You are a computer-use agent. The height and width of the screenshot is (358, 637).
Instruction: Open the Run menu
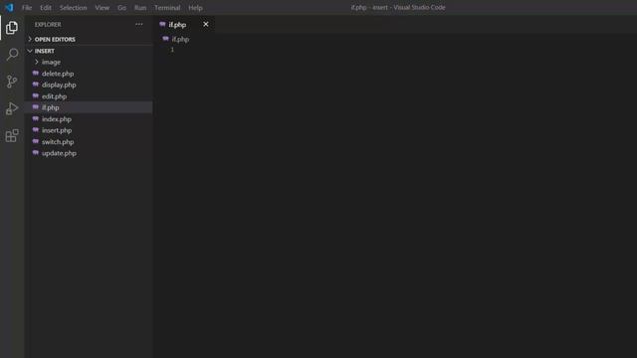[x=140, y=8]
